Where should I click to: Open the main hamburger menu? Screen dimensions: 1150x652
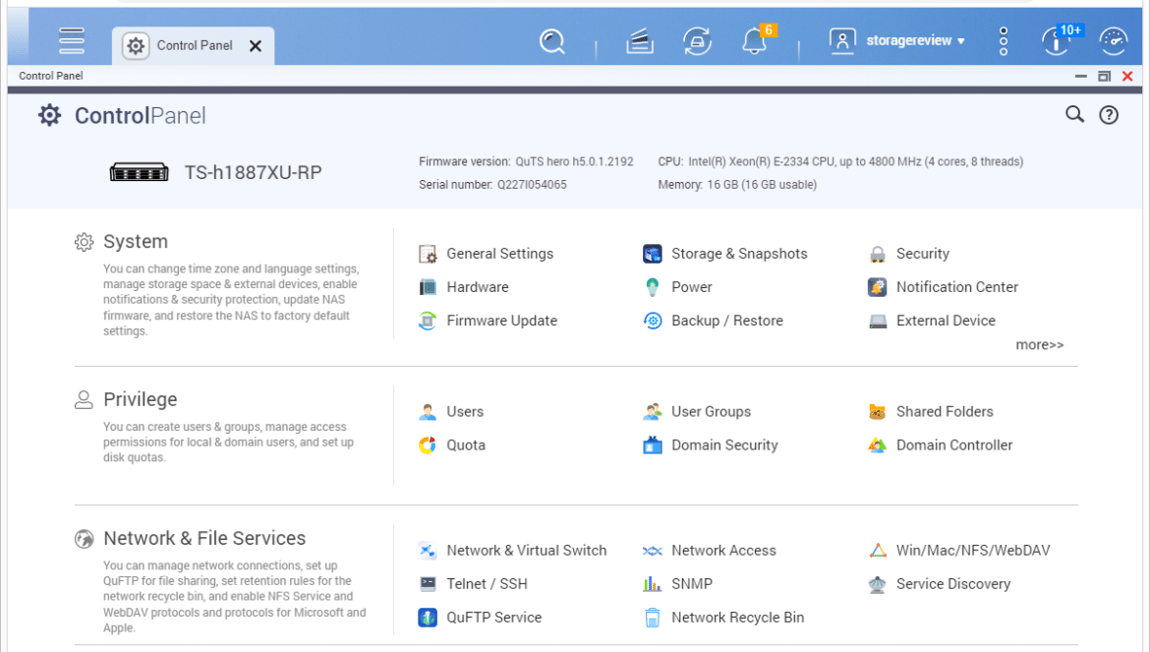tap(72, 40)
